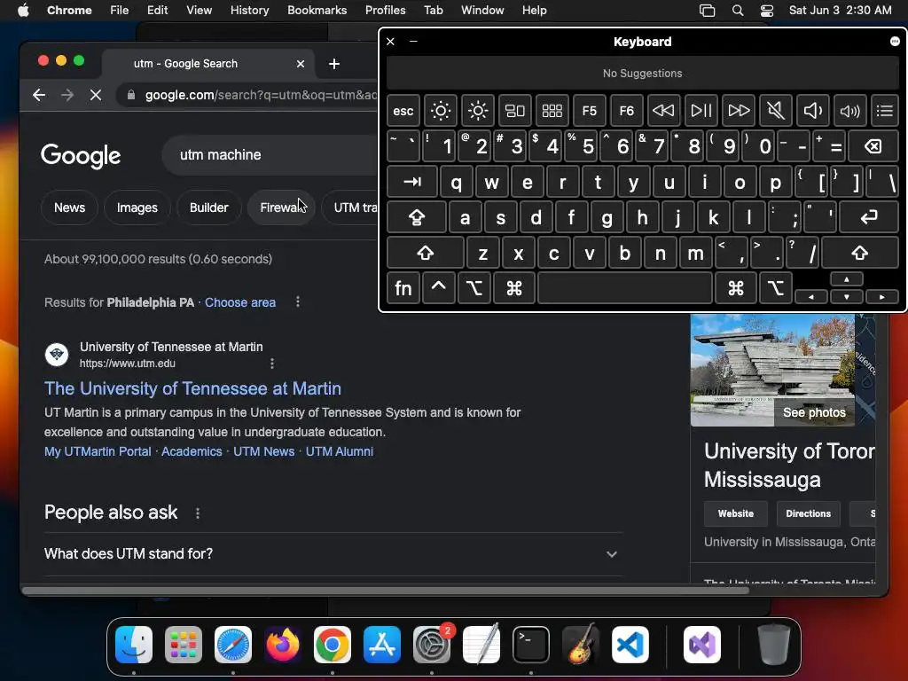Open location results three-dot menu
This screenshot has height=681, width=908.
pos(298,301)
